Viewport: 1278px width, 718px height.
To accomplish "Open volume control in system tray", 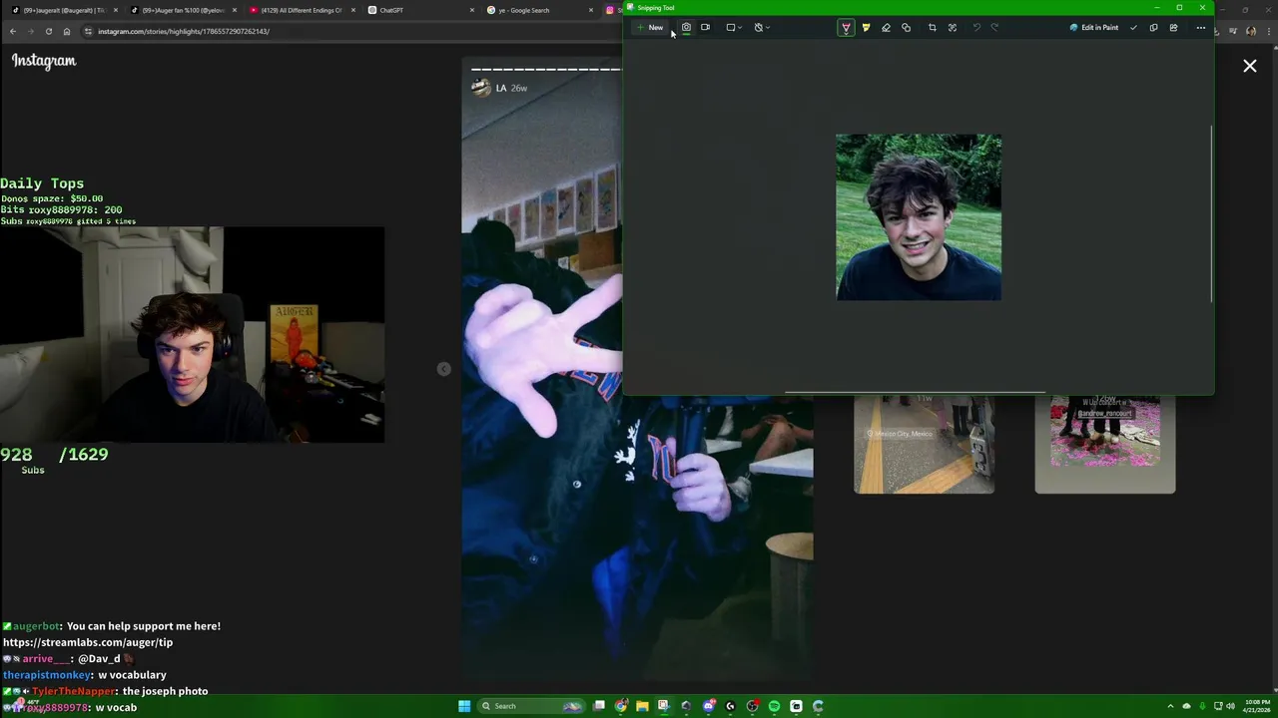I will [1230, 706].
